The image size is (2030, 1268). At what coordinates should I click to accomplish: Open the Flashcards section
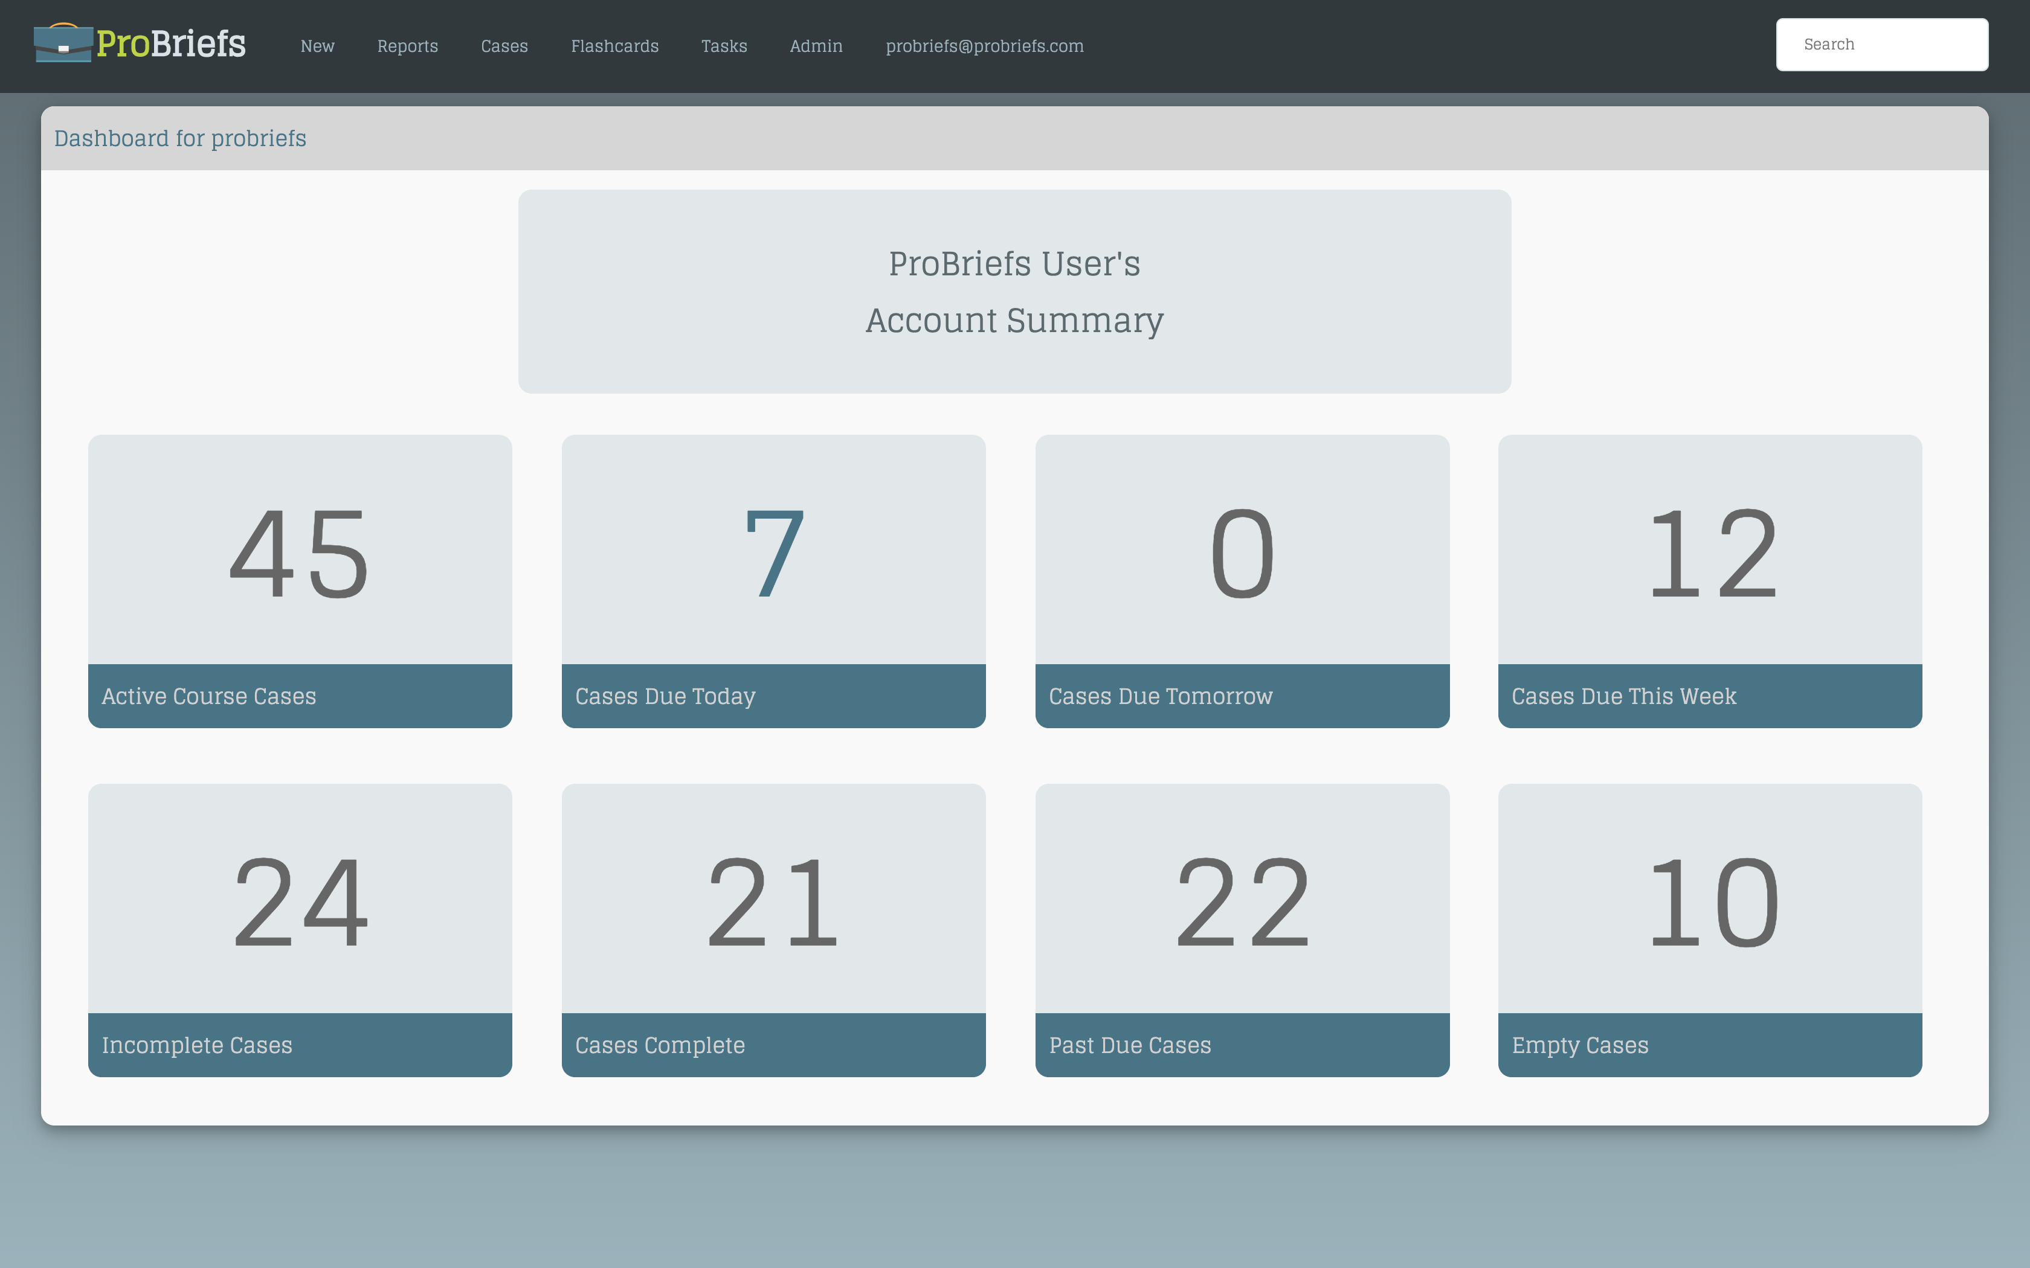pos(615,46)
